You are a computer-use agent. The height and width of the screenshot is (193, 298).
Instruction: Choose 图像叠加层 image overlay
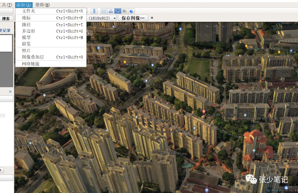point(51,57)
